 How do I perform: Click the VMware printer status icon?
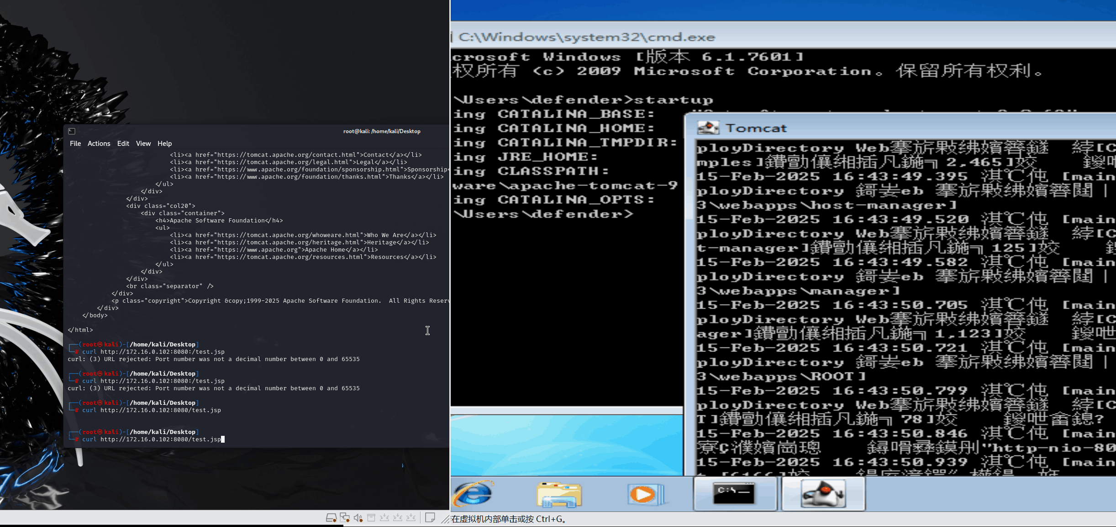coord(371,518)
